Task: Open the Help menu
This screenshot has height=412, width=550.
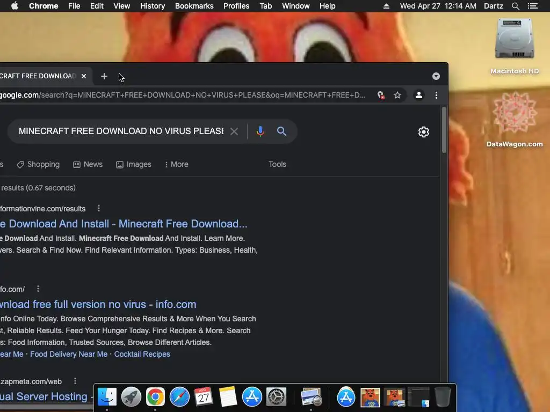Action: 327,6
